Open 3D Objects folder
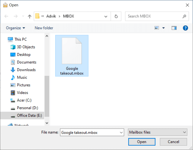 26,47
